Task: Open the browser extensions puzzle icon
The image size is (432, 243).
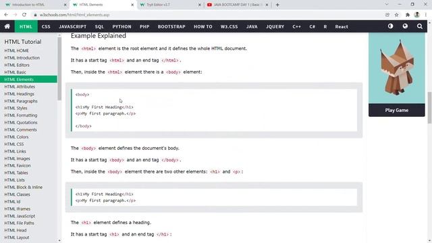Action: (x=408, y=15)
